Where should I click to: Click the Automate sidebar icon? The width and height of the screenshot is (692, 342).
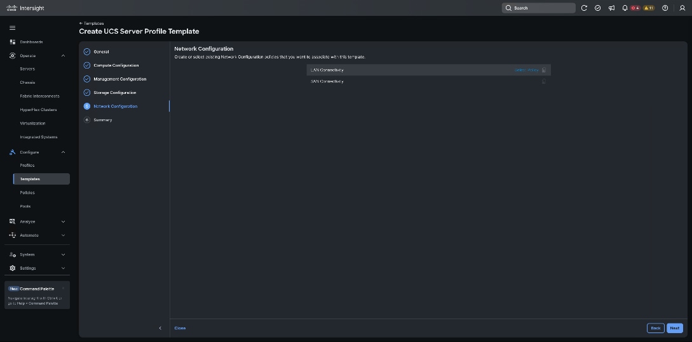click(12, 235)
